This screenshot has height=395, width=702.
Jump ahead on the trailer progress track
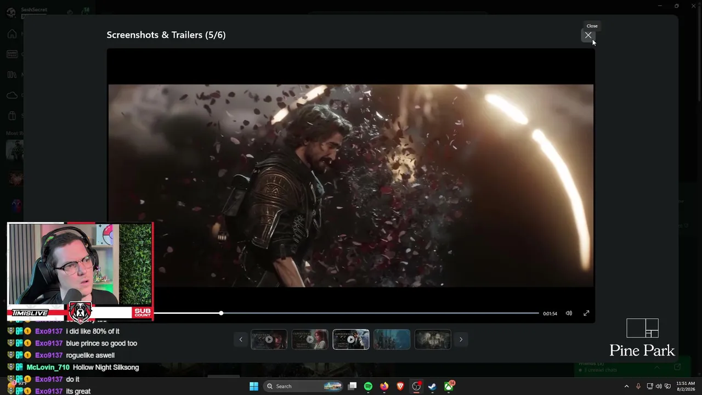380,313
